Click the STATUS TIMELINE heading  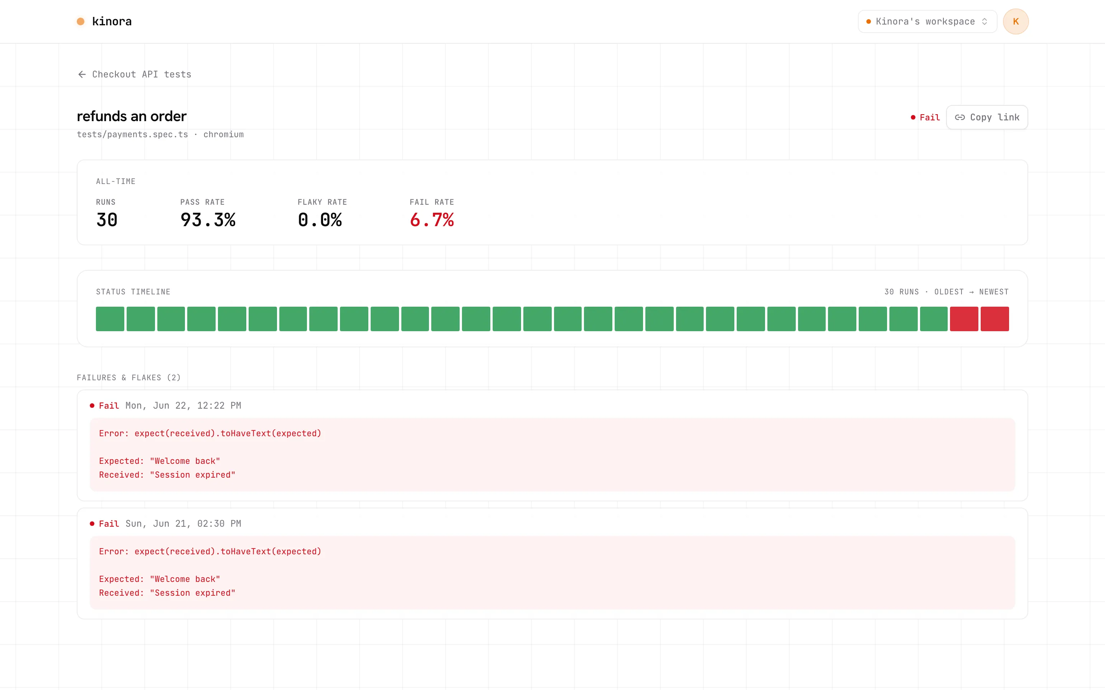coord(133,292)
